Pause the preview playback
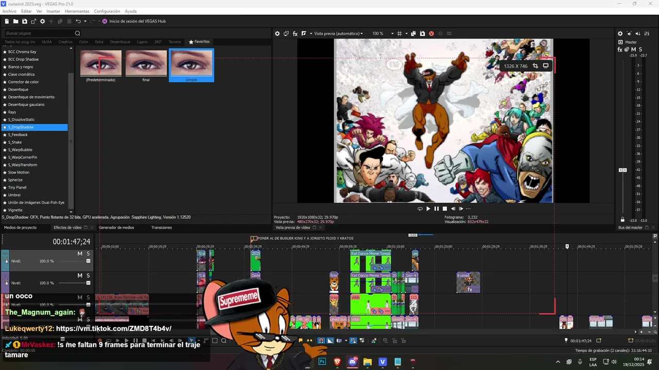This screenshot has width=659, height=370. pyautogui.click(x=437, y=209)
